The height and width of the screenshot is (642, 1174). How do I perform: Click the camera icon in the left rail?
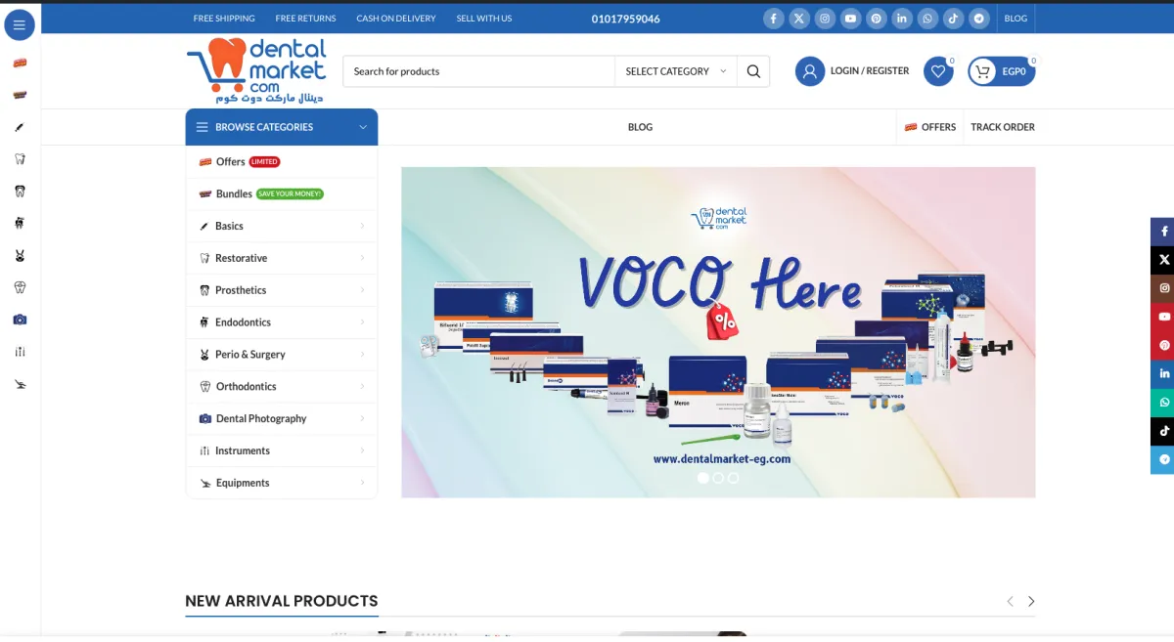coord(20,320)
